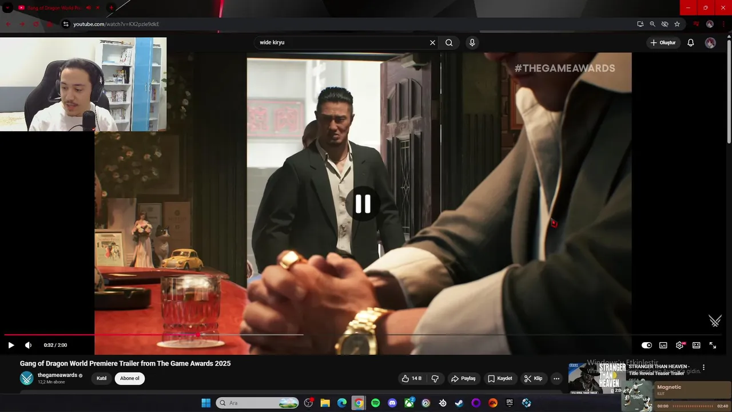Open options for Stranger Than Heaven suggestion

coord(704,367)
